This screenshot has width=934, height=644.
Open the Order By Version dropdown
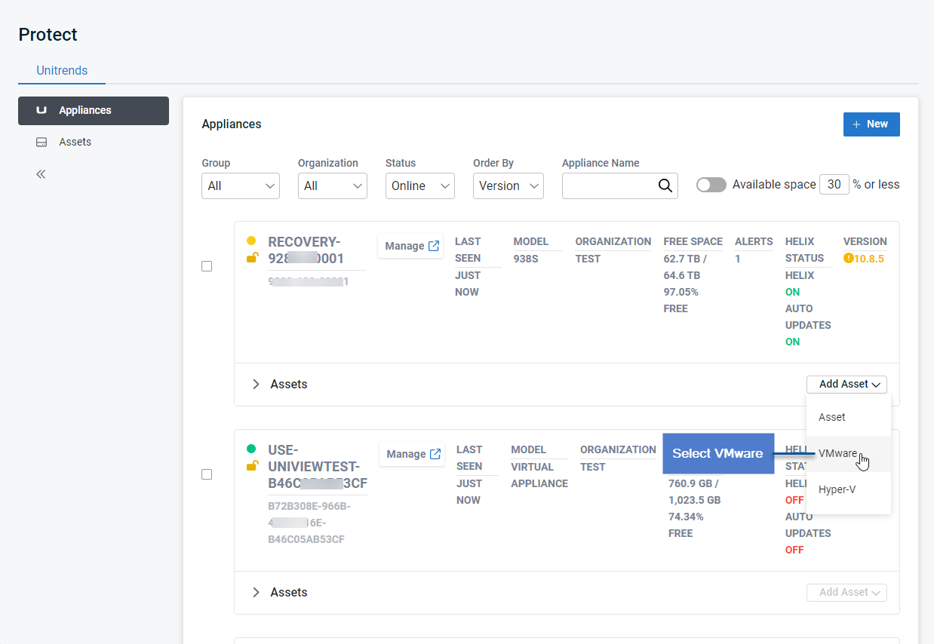[x=508, y=186]
